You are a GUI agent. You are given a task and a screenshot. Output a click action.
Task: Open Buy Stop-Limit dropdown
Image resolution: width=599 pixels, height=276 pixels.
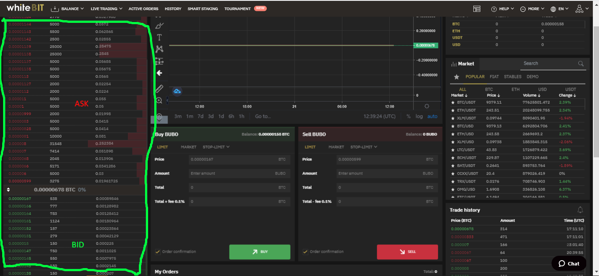coord(216,147)
